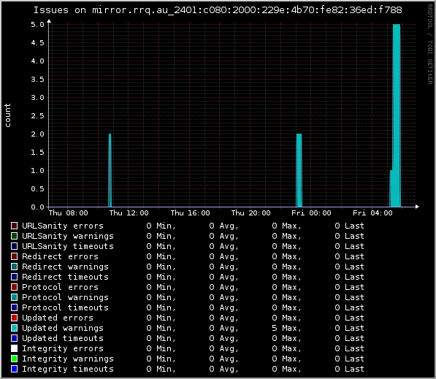
Task: Click the URLSanity warnings green swatch
Action: [14, 236]
